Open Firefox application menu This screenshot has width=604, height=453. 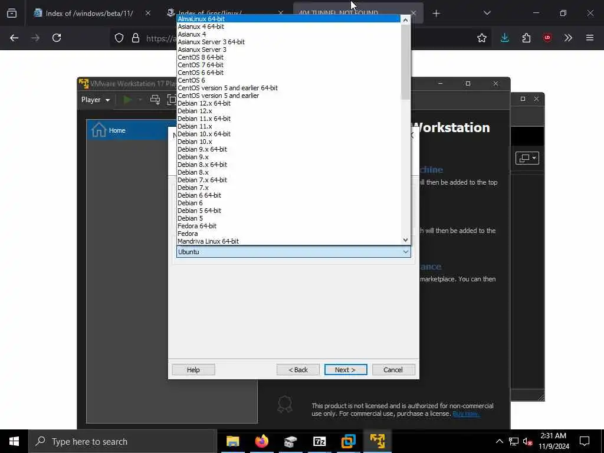[x=590, y=38]
